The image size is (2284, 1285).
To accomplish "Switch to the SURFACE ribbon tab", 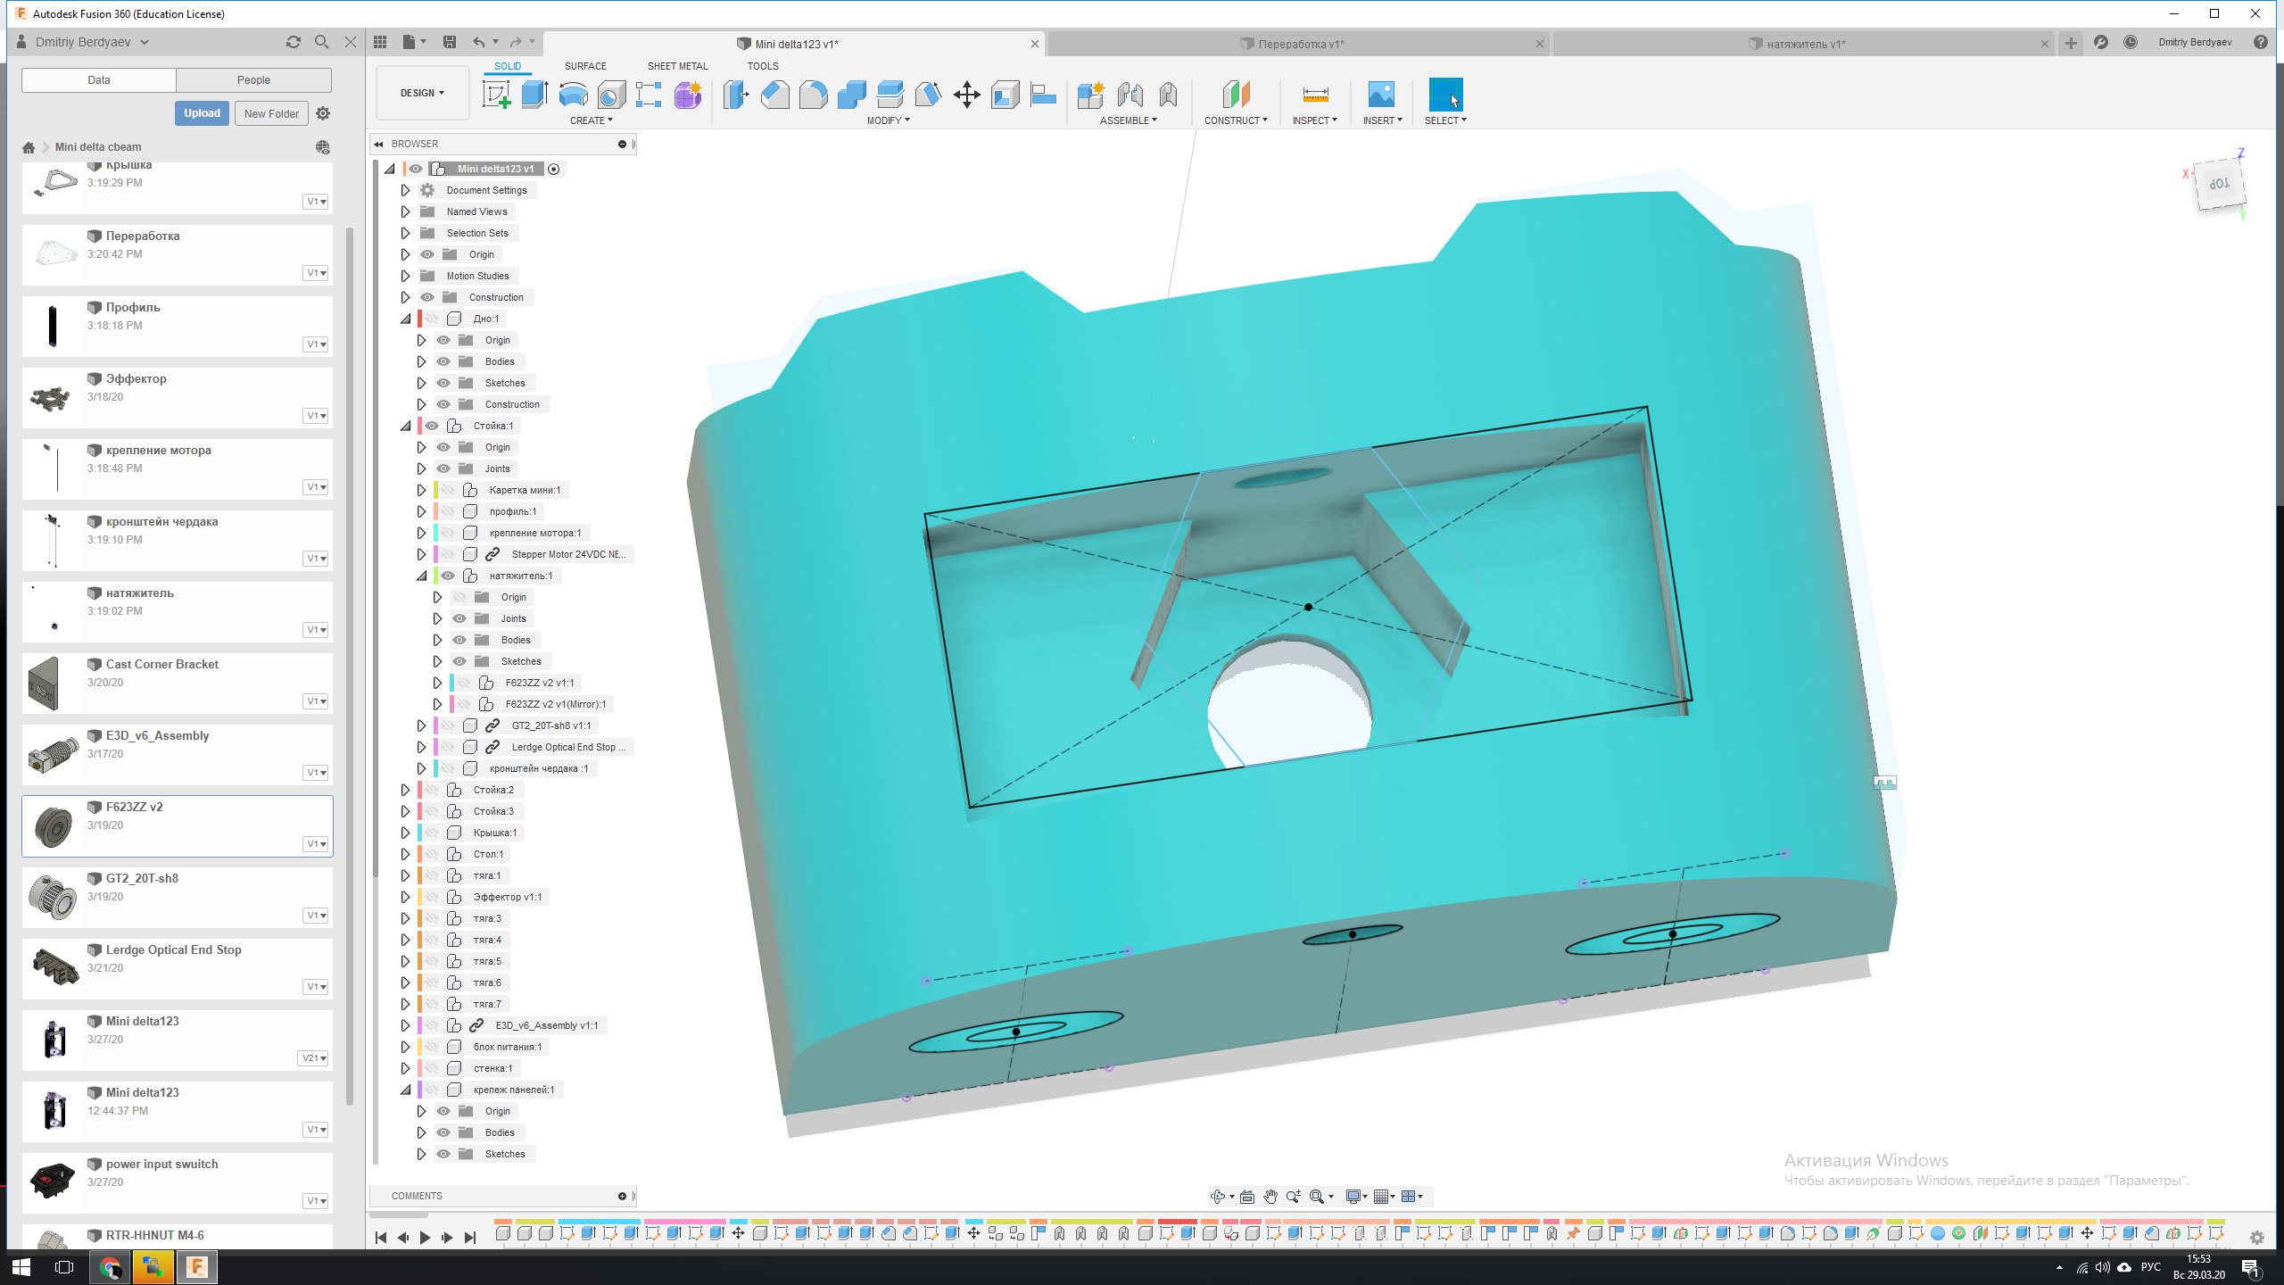I will (x=585, y=66).
